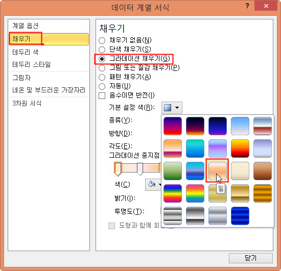Select 채우기 없음(N) radio button
Image resolution: width=281 pixels, height=271 pixels.
point(102,40)
